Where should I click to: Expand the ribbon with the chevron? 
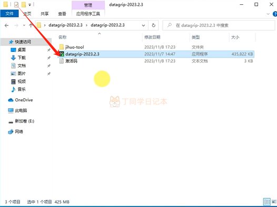[268, 14]
